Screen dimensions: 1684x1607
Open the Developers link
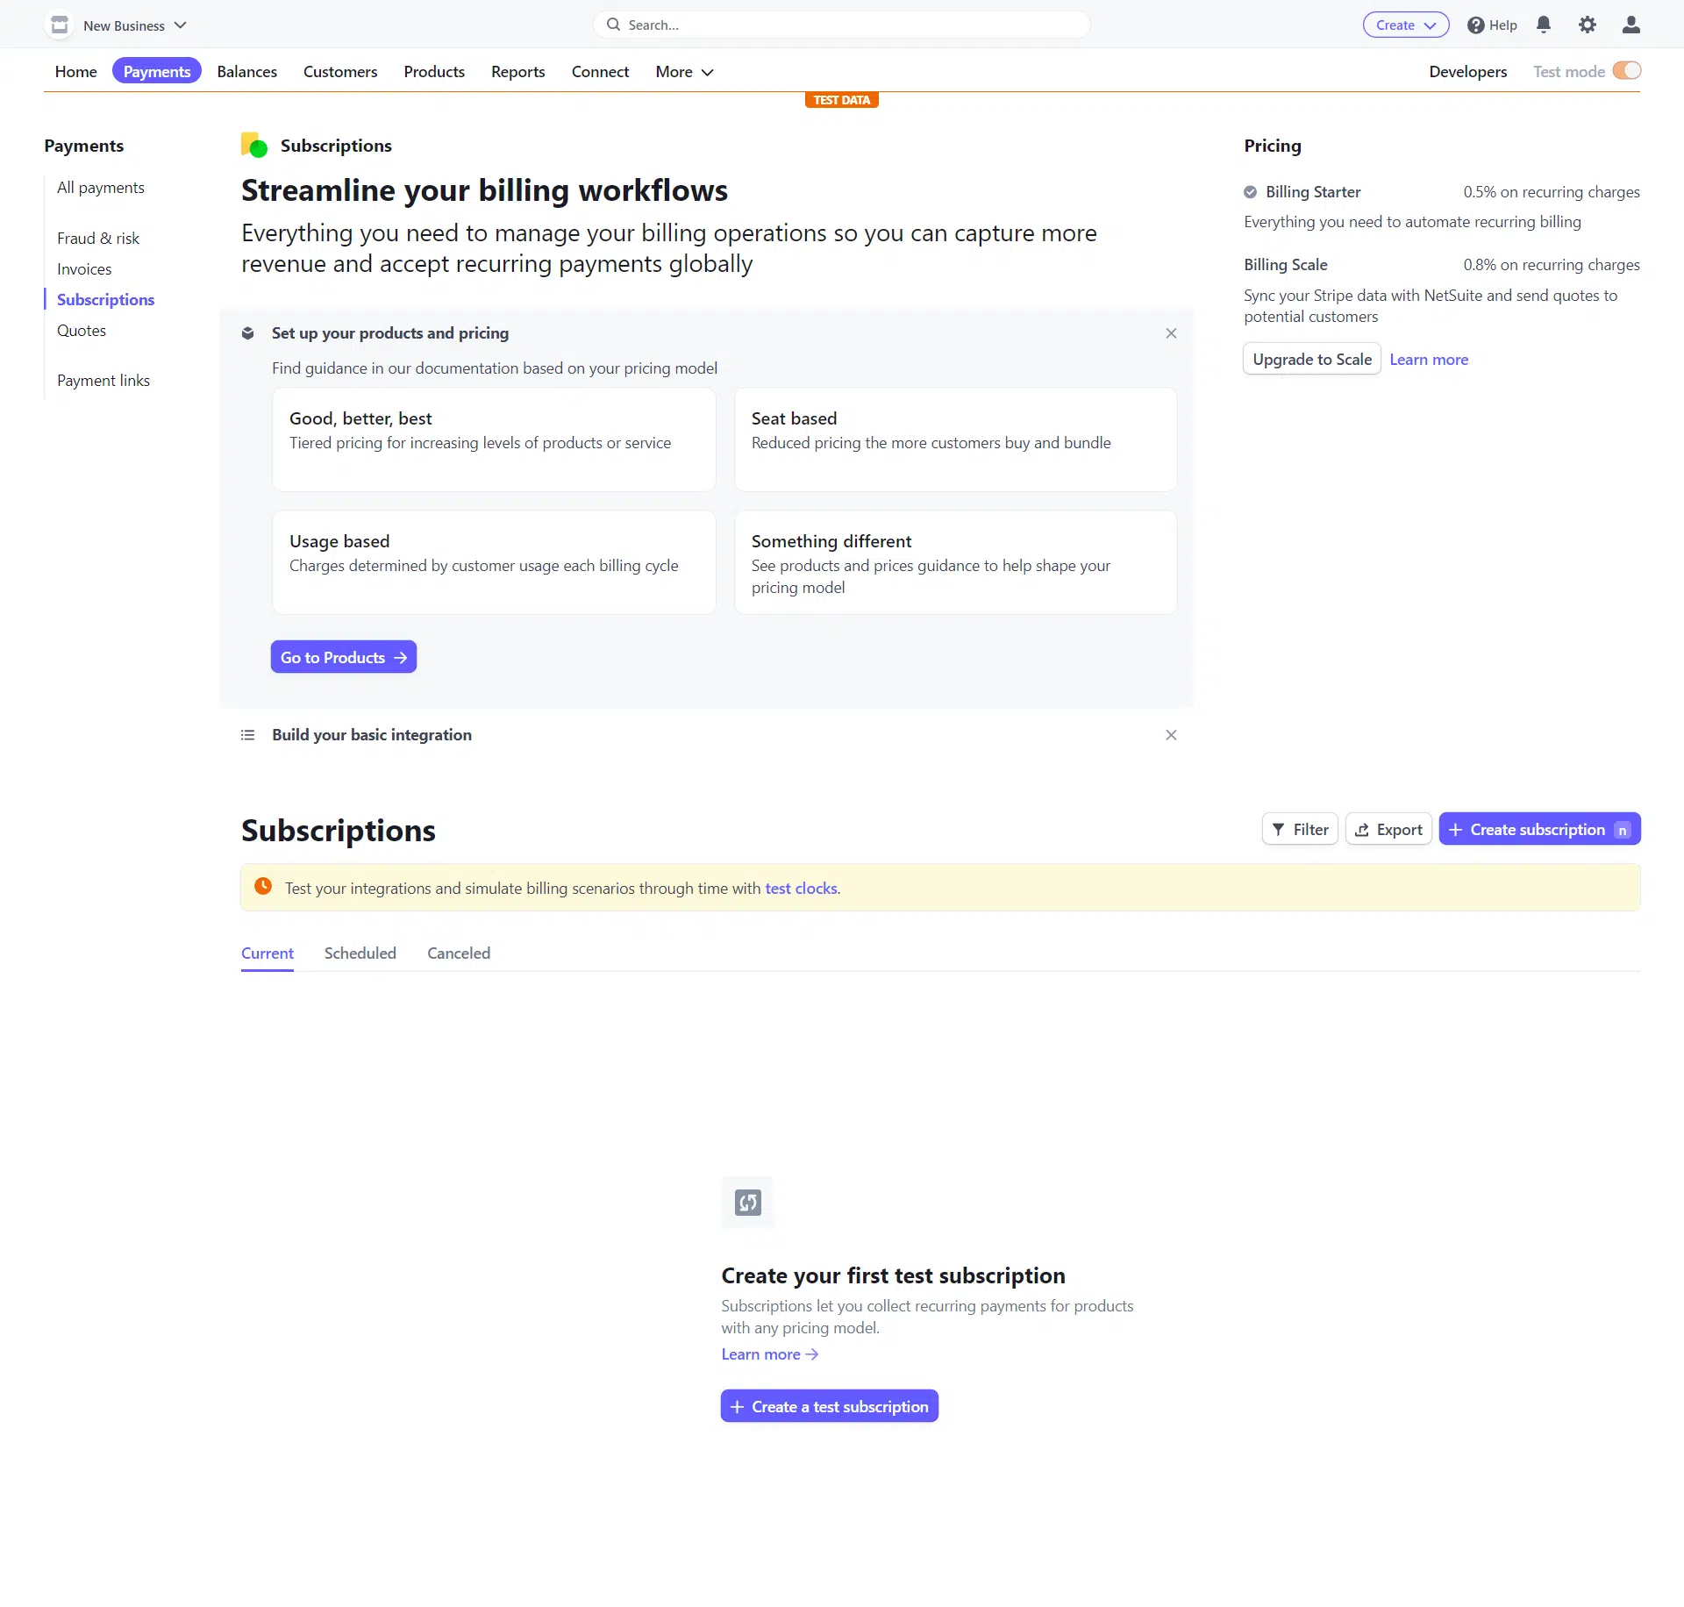[x=1467, y=71]
